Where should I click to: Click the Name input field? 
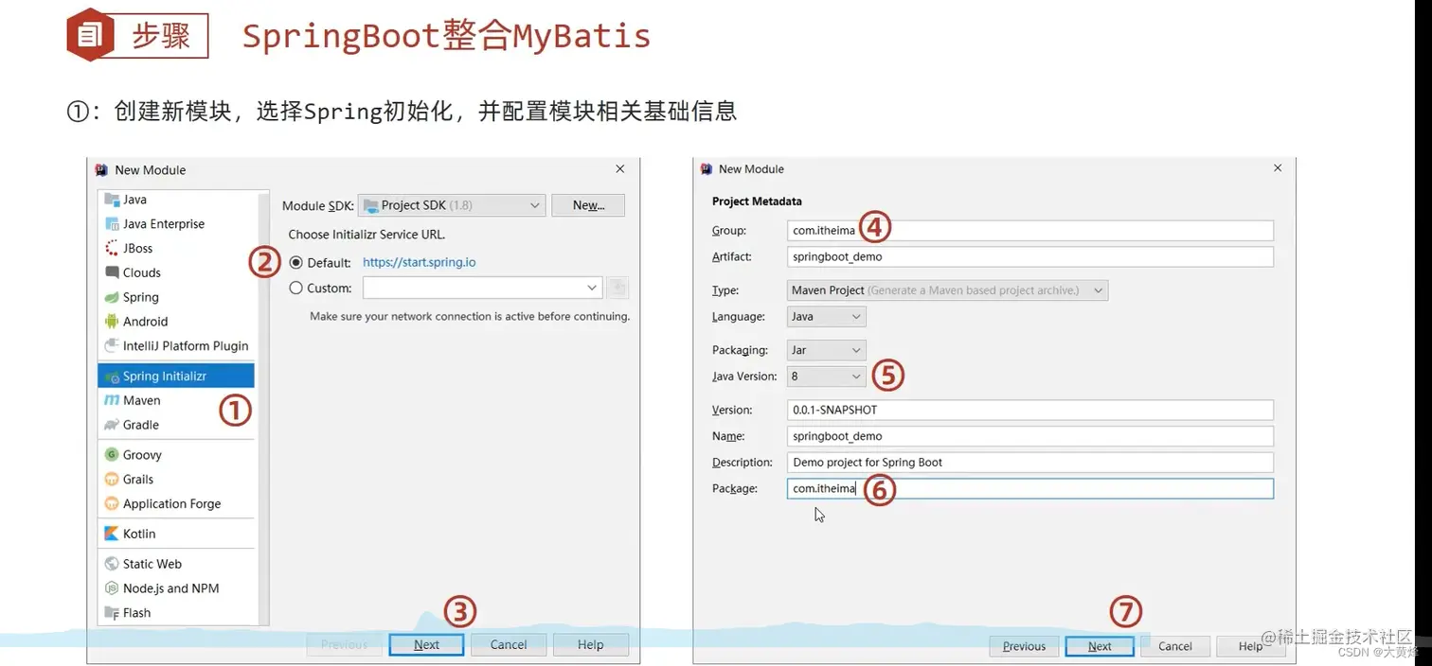click(x=1030, y=436)
